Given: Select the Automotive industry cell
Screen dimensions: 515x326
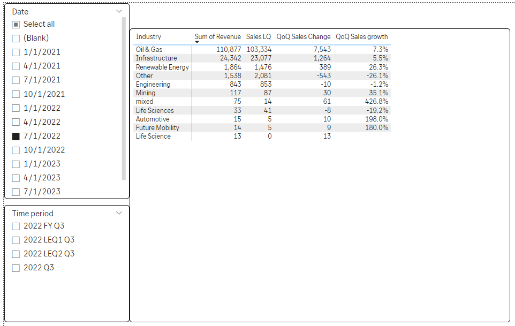Looking at the screenshot, I should pos(153,119).
